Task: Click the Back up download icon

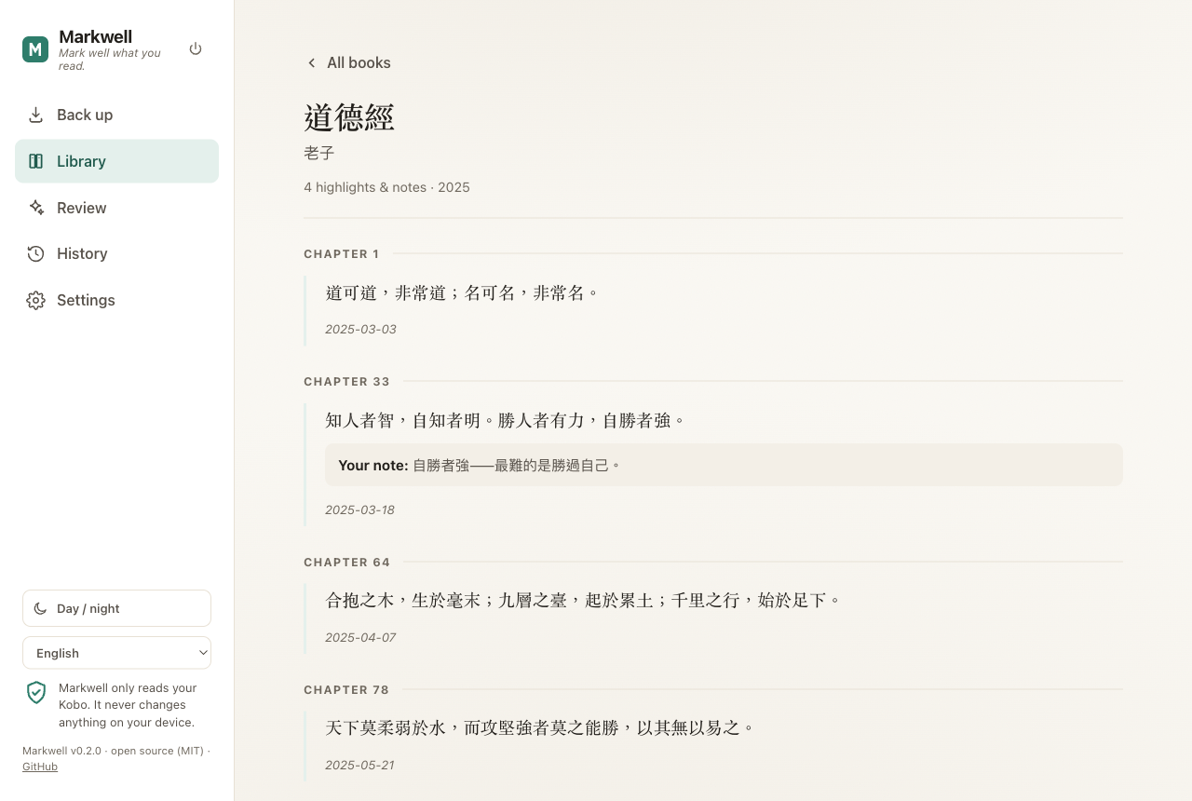Action: click(x=35, y=115)
